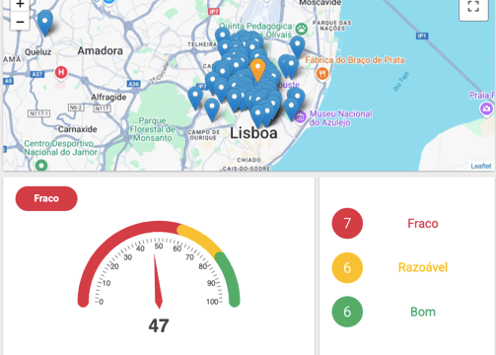Viewport: 496px width, 355px height.
Task: Click the yellow circle showing 6
Action: click(x=347, y=267)
